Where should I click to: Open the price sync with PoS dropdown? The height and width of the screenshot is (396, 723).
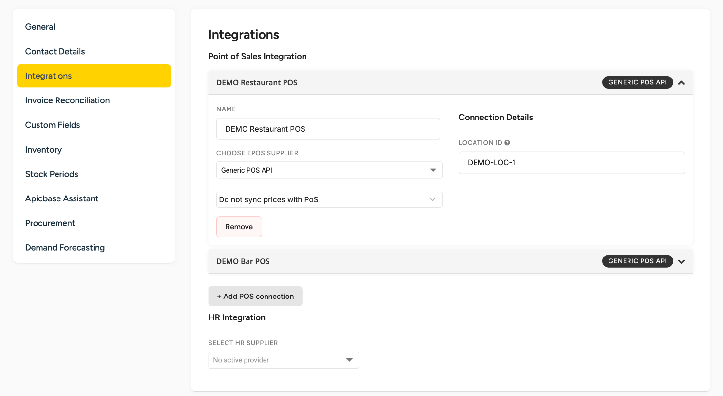[329, 200]
